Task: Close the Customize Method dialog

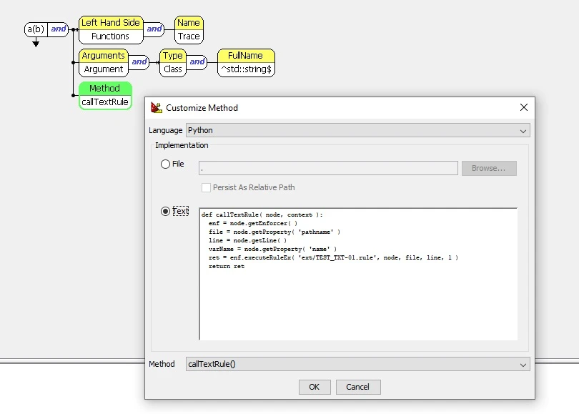Action: (524, 107)
